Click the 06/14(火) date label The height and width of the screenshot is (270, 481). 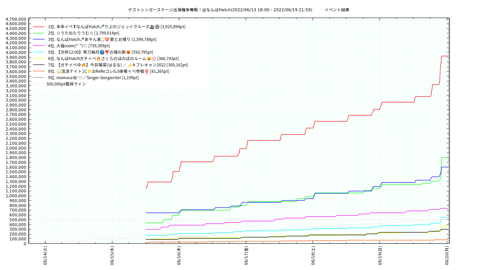(45, 256)
